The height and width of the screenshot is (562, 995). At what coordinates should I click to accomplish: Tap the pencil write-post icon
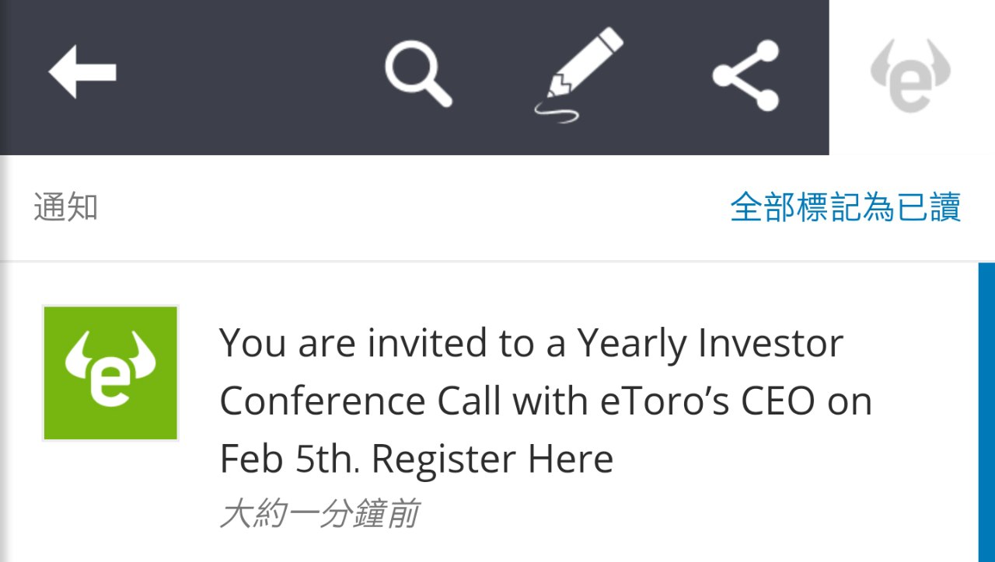click(579, 74)
